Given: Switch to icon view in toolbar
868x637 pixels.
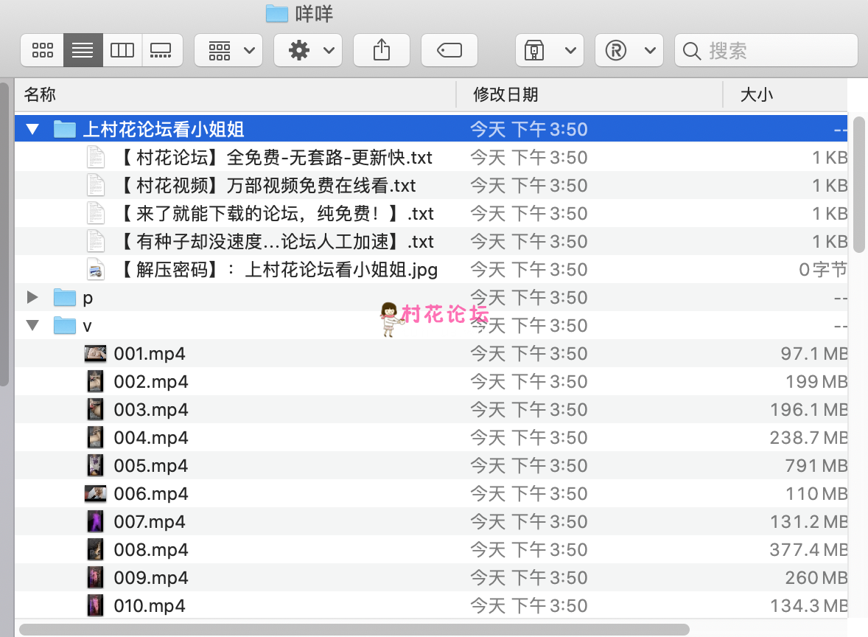Looking at the screenshot, I should [43, 50].
